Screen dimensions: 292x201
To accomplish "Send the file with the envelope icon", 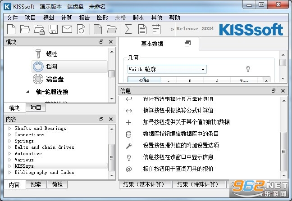I will 67,29.
